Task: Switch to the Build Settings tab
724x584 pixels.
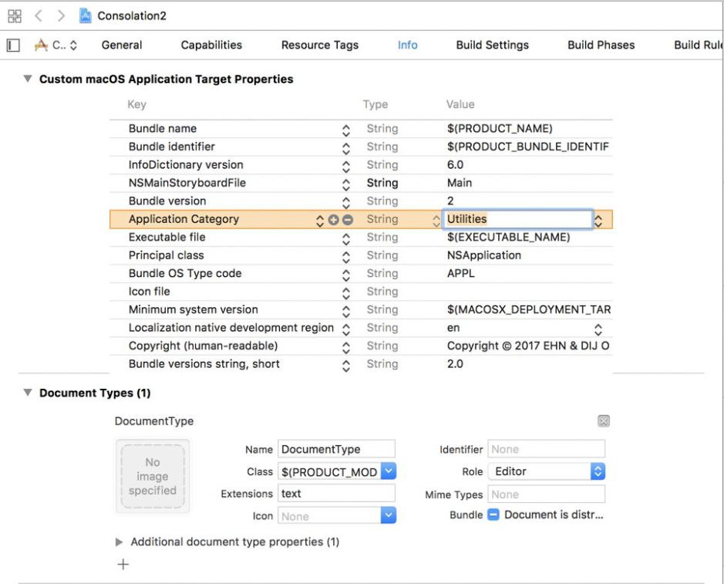Action: (x=492, y=45)
